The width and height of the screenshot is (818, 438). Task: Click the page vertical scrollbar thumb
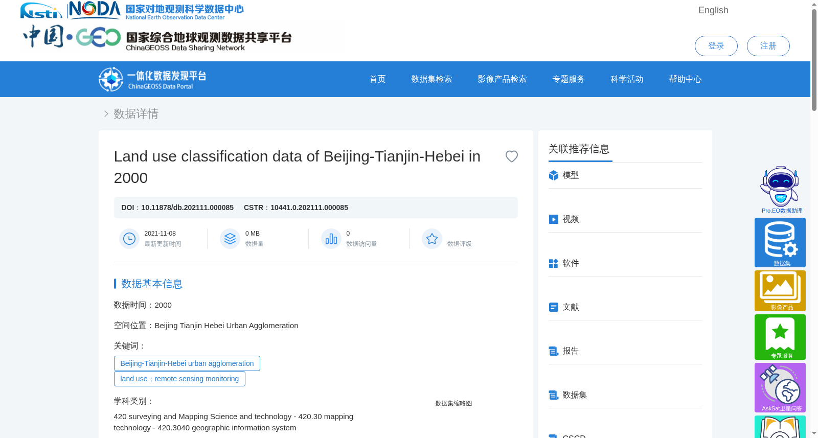(x=814, y=60)
